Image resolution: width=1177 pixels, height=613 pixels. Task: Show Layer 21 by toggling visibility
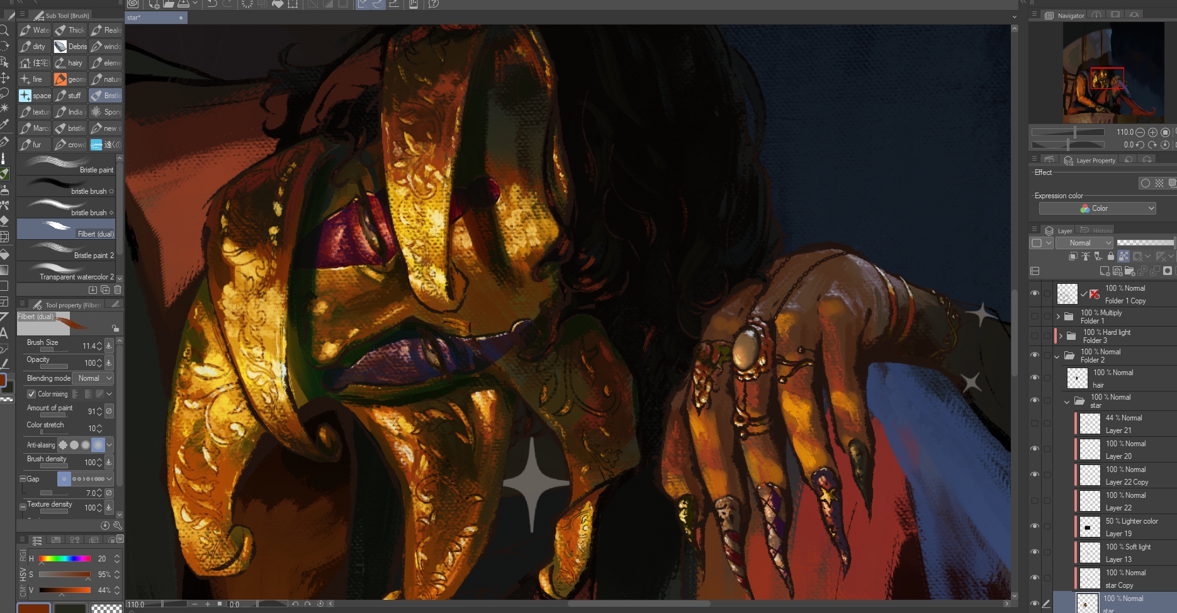click(x=1035, y=424)
